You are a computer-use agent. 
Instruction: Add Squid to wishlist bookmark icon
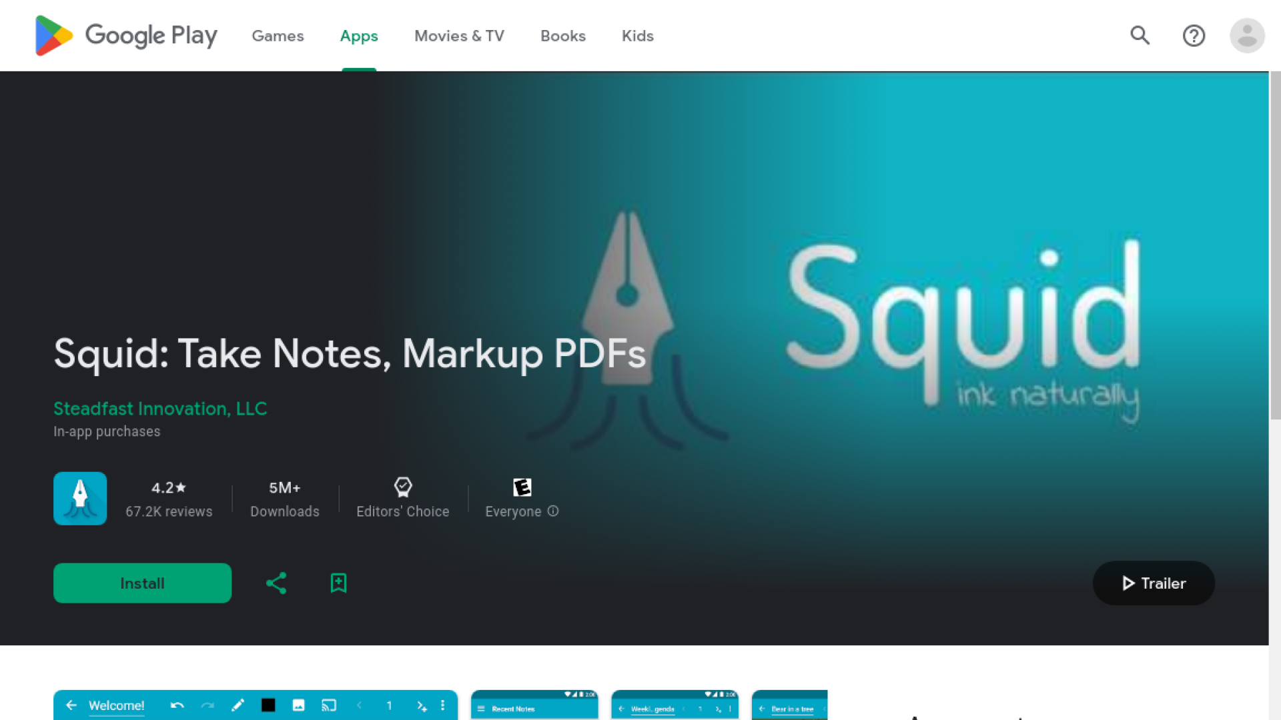[x=338, y=583]
